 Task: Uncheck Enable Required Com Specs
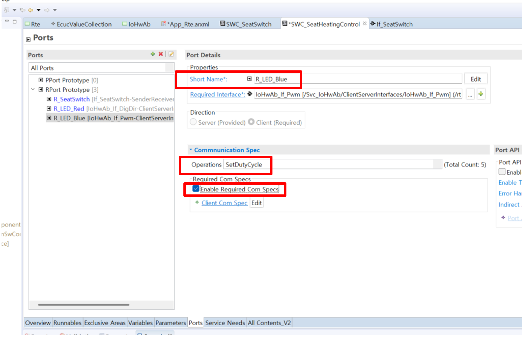tap(196, 189)
